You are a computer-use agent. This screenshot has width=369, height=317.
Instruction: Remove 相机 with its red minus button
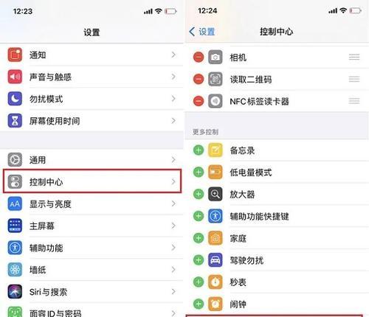199,58
